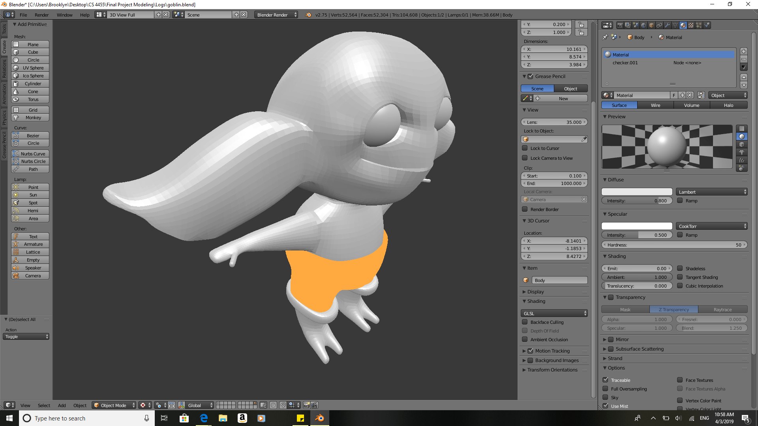This screenshot has width=758, height=426.
Task: Add a Monkey mesh primitive
Action: [30, 118]
